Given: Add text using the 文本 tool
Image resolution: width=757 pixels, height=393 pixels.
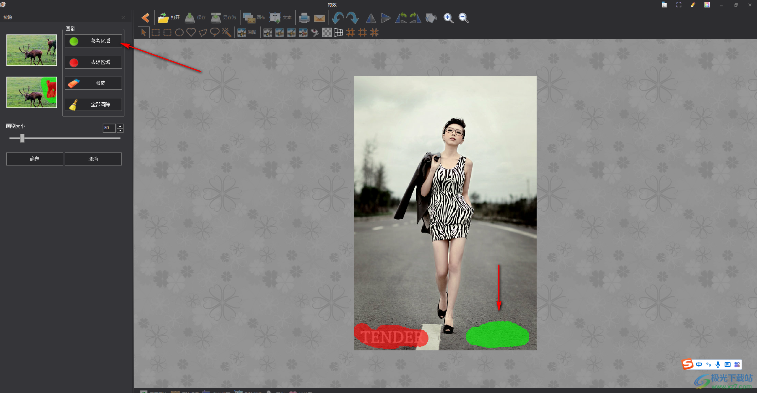Looking at the screenshot, I should pos(280,18).
